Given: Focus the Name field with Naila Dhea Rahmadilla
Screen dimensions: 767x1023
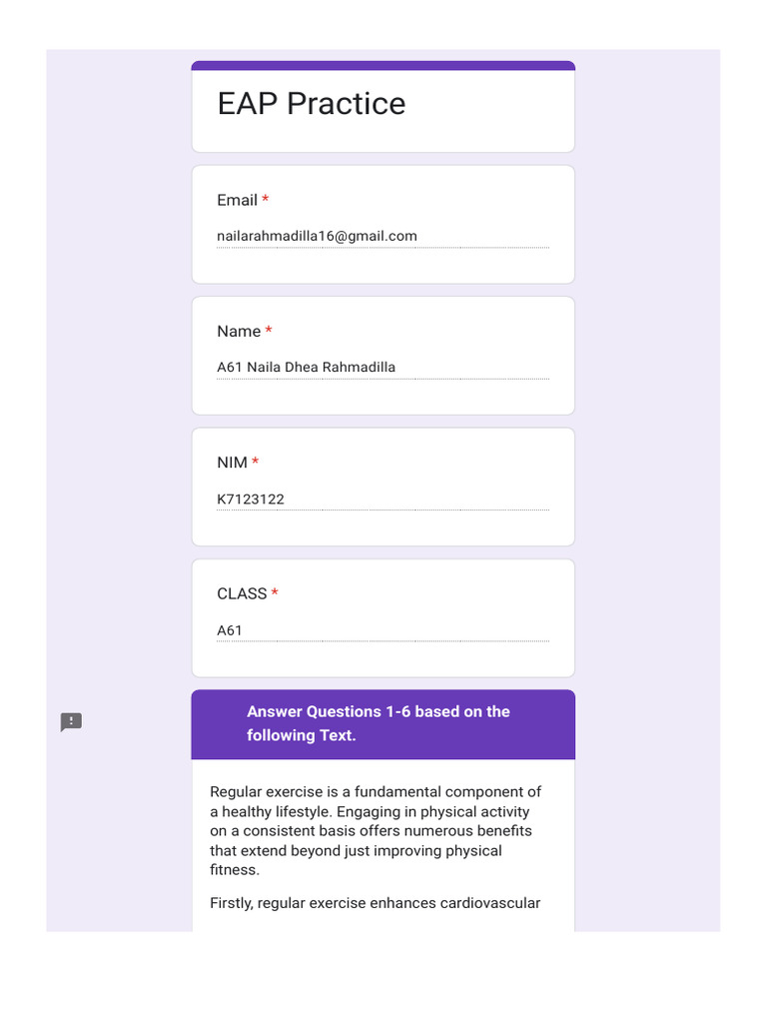Looking at the screenshot, I should click(383, 368).
